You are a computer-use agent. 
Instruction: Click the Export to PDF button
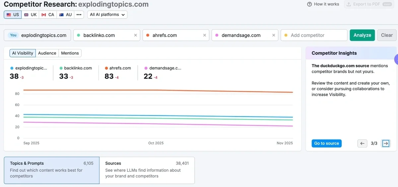tap(369, 4)
